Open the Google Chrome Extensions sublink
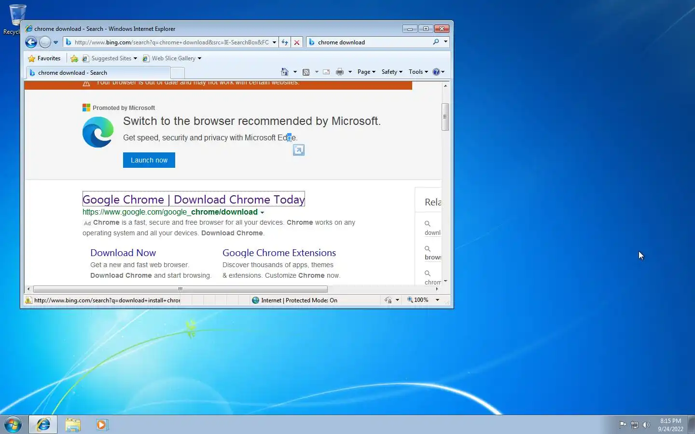 279,253
